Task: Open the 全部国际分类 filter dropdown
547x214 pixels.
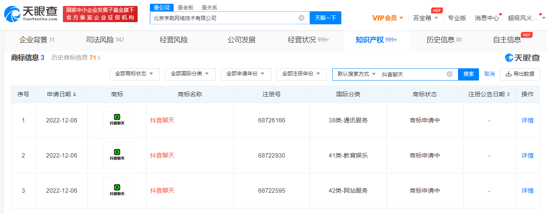Action: (190, 74)
